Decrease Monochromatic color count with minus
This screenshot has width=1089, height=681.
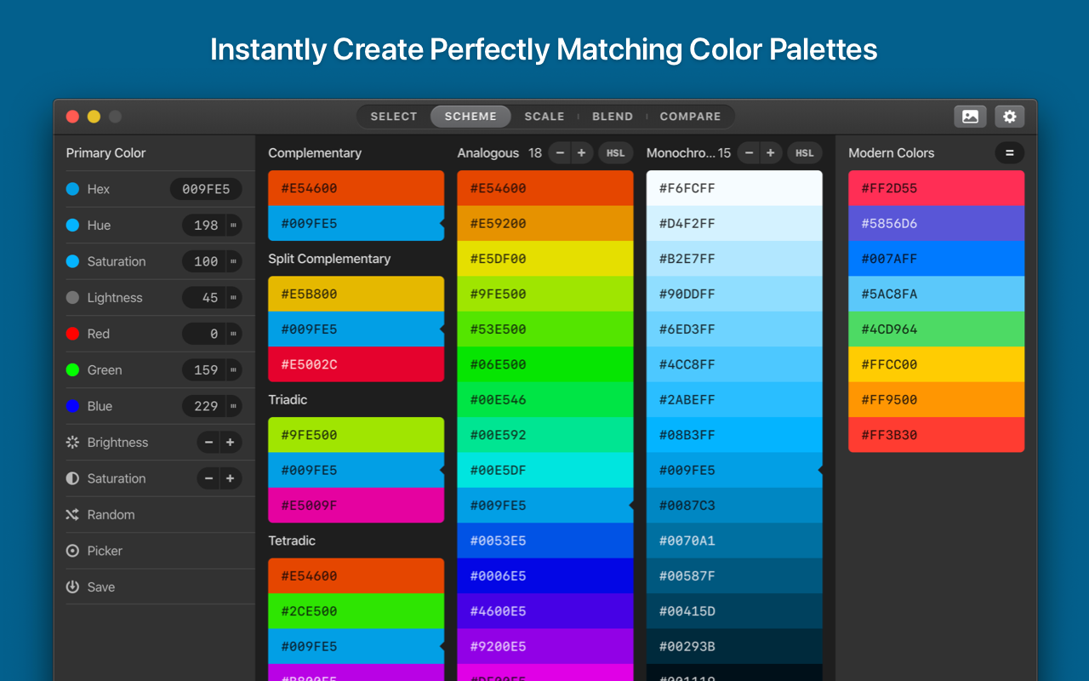point(749,153)
